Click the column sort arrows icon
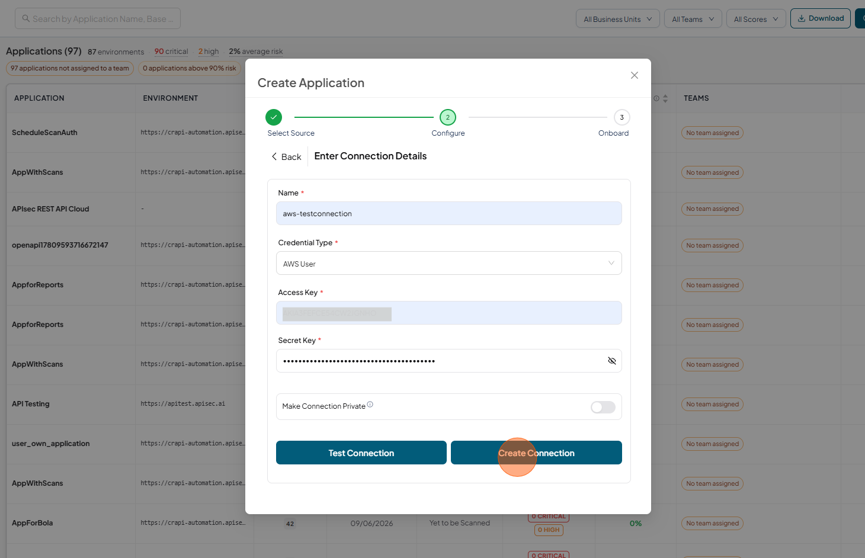Viewport: 865px width, 558px height. [x=665, y=98]
